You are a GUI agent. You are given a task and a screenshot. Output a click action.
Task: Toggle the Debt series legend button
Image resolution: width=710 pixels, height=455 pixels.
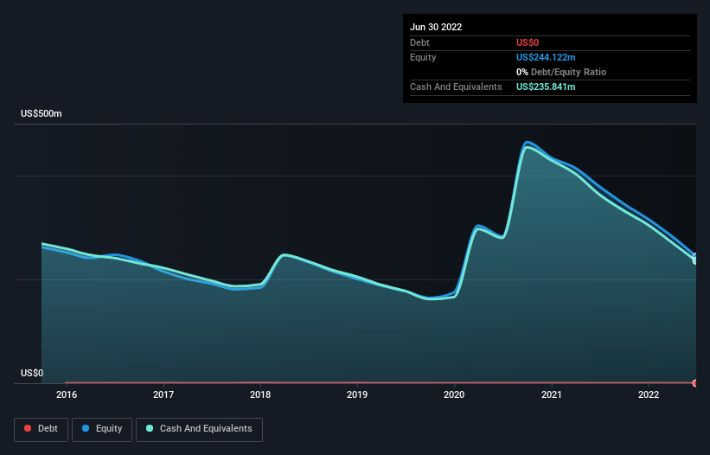tap(41, 429)
